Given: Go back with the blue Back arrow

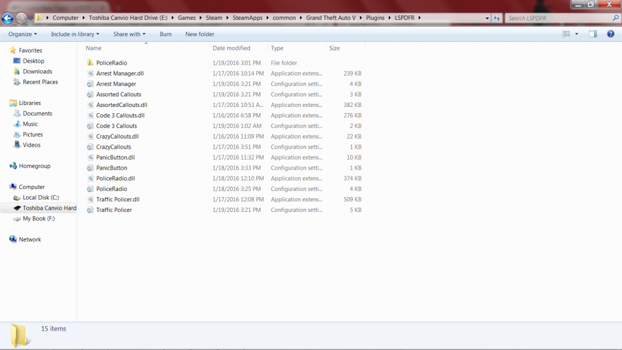Looking at the screenshot, I should pyautogui.click(x=7, y=18).
